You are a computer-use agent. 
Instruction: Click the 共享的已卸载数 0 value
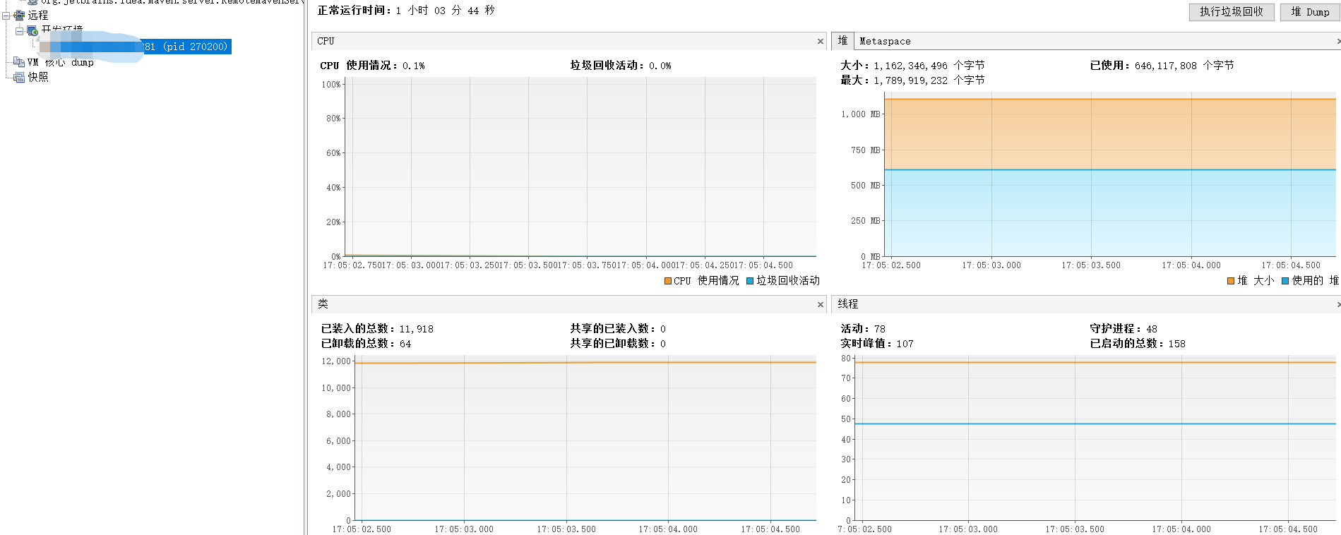[663, 344]
